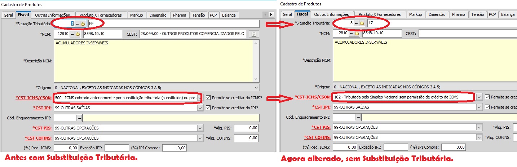The width and height of the screenshot is (517, 167).
Task: Click the Descrição NCM scrollbar in left form
Action: 256,61
